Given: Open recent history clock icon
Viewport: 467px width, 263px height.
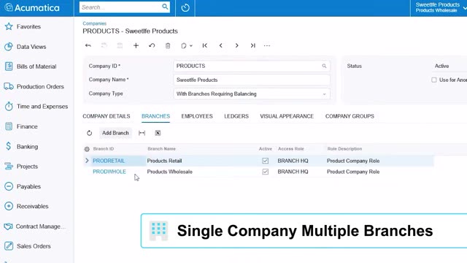Looking at the screenshot, I should 185,7.
